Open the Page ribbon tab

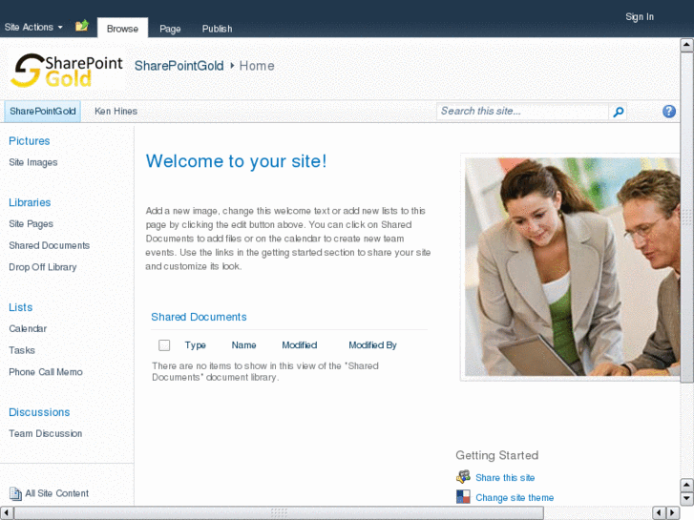[170, 29]
